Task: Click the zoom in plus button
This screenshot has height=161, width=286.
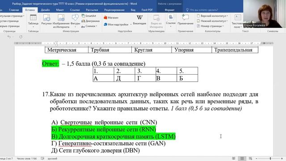Action: [x=282, y=158]
